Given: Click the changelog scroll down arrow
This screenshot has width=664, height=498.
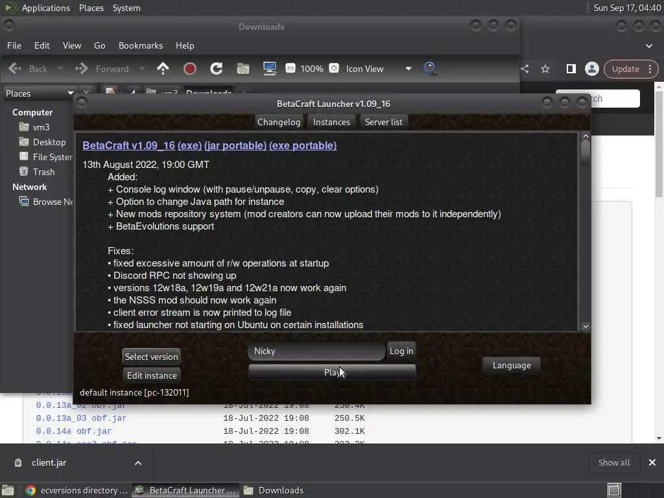Looking at the screenshot, I should pyautogui.click(x=586, y=326).
